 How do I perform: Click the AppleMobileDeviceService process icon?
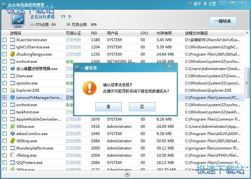tap(13, 119)
